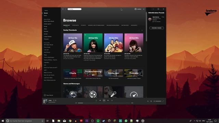
Task: Click the now-playing album artwork
Action: coord(45,101)
